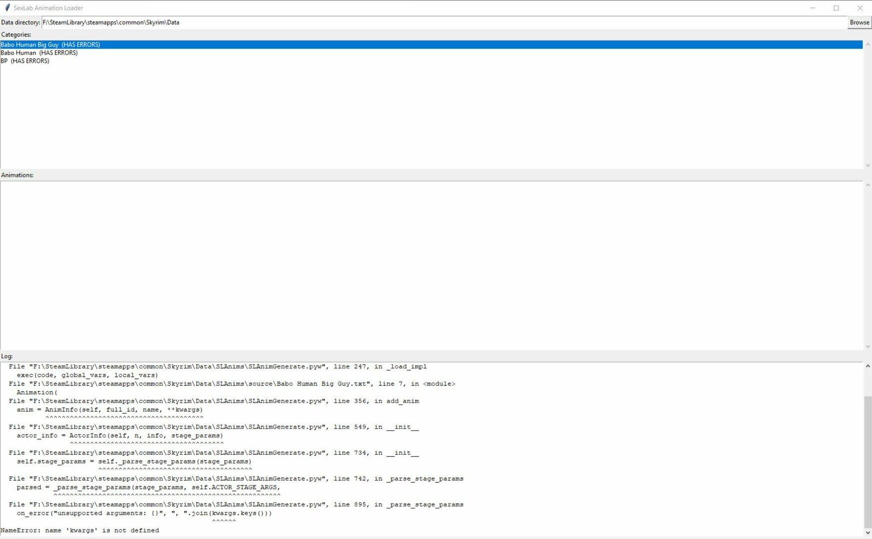
Task: Click Animations list scroll down arrow
Action: [868, 346]
